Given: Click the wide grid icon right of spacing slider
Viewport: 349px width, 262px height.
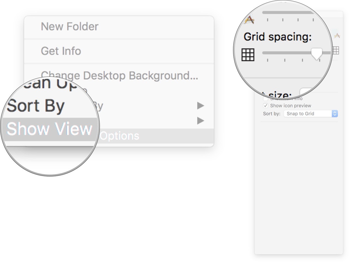Looking at the screenshot, I should coord(336,50).
